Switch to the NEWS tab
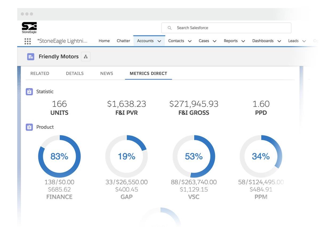Image resolution: width=320 pixels, height=227 pixels. [107, 73]
